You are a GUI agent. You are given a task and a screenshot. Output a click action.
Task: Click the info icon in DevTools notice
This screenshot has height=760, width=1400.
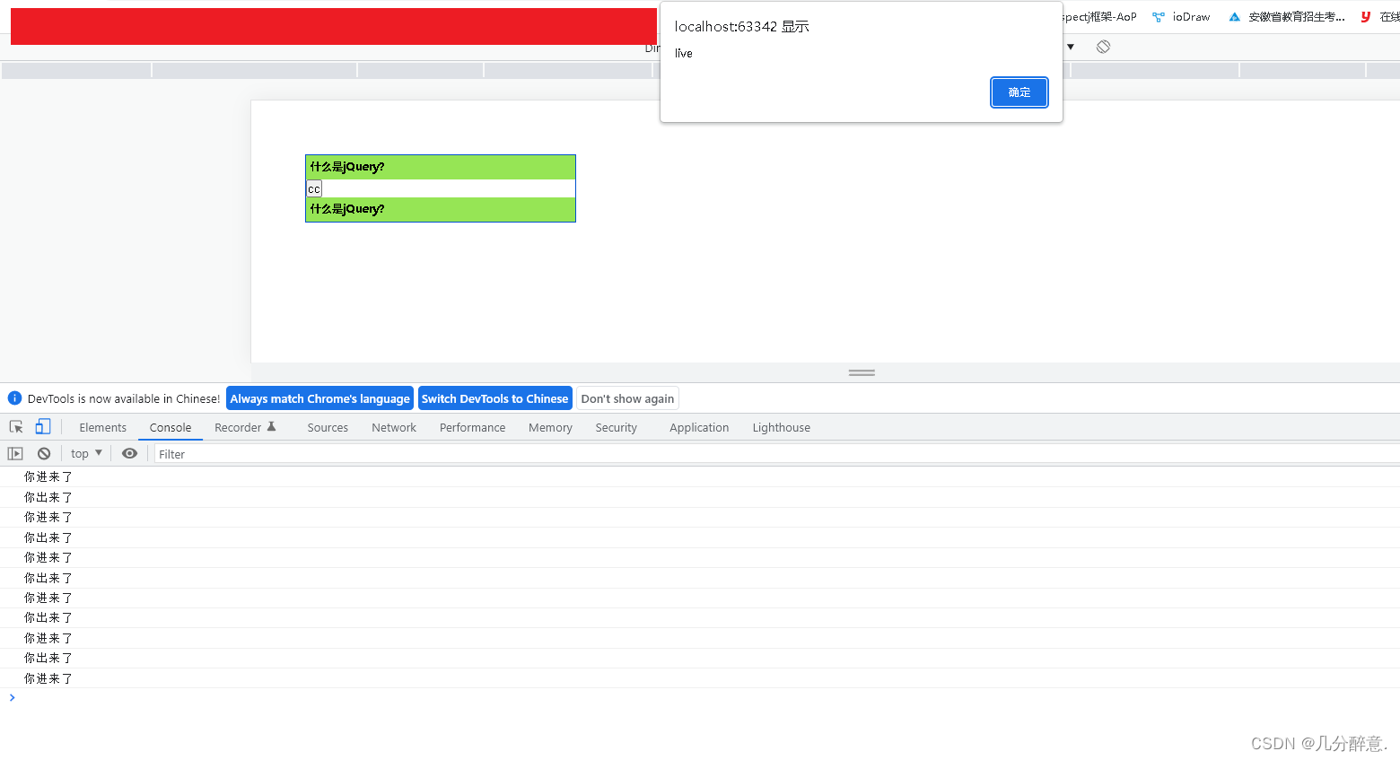click(x=14, y=398)
